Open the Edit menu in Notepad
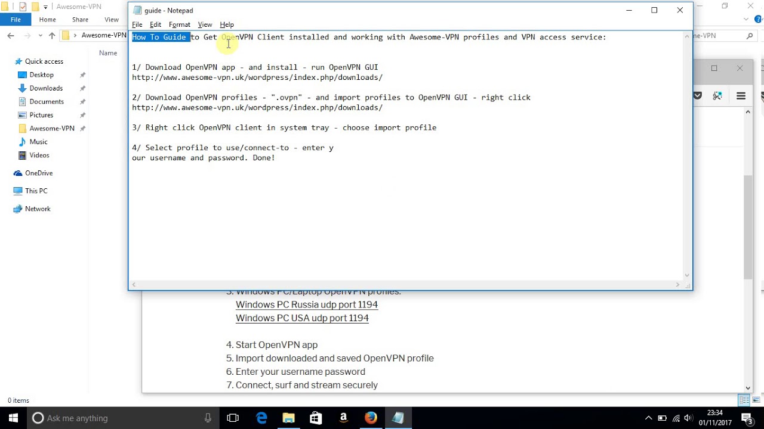Screen dimensions: 764x429 [155, 24]
